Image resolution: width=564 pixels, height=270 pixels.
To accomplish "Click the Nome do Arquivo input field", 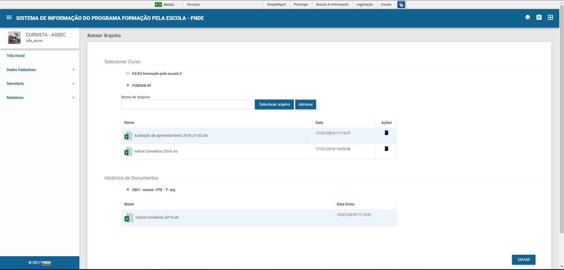I will click(188, 104).
